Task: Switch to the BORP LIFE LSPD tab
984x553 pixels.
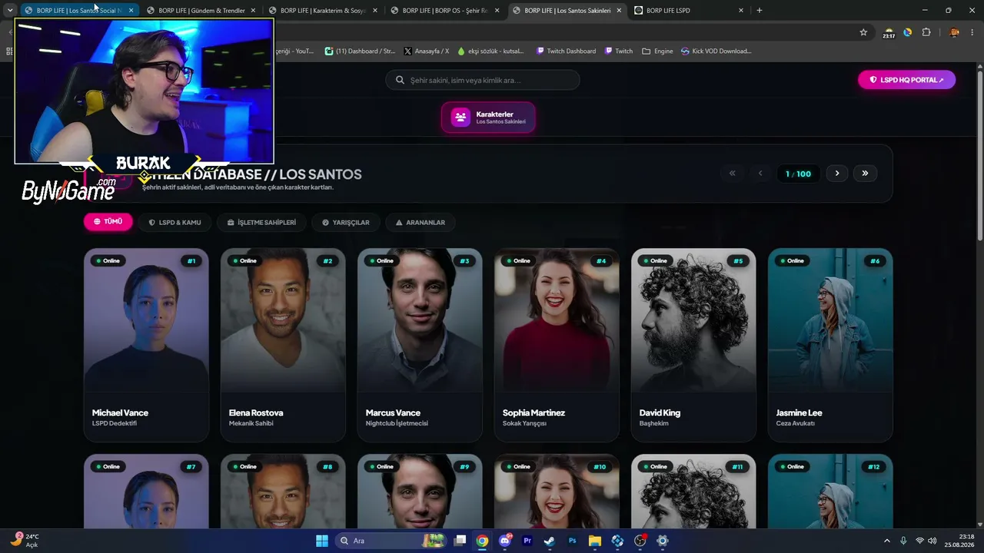Action: (689, 11)
